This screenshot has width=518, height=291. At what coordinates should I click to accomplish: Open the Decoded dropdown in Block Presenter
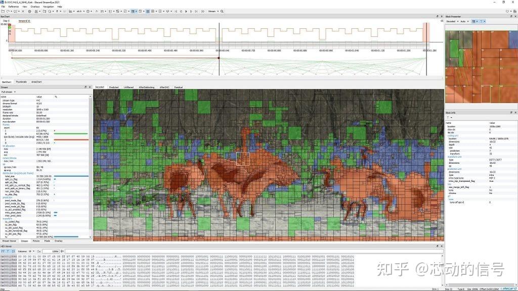coord(452,21)
